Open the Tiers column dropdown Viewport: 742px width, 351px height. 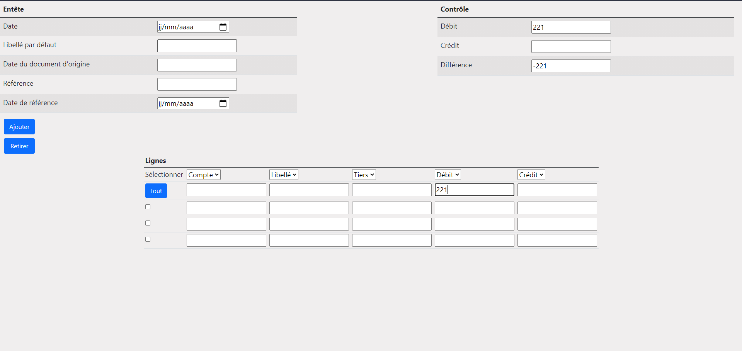point(364,175)
